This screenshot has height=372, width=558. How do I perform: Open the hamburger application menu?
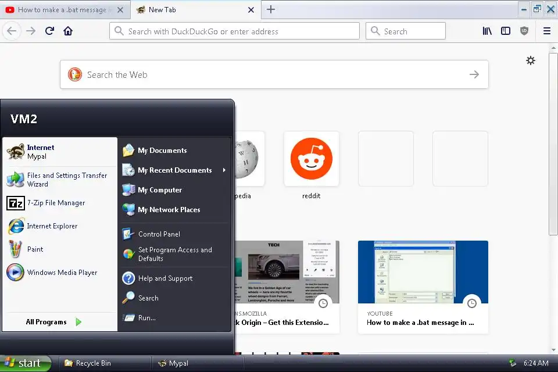tap(547, 31)
